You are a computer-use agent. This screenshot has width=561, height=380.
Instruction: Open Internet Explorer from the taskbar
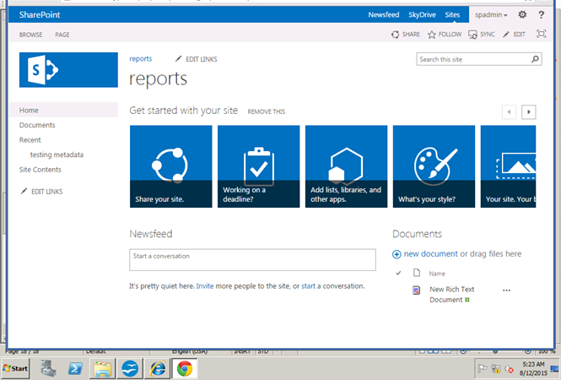click(x=157, y=368)
